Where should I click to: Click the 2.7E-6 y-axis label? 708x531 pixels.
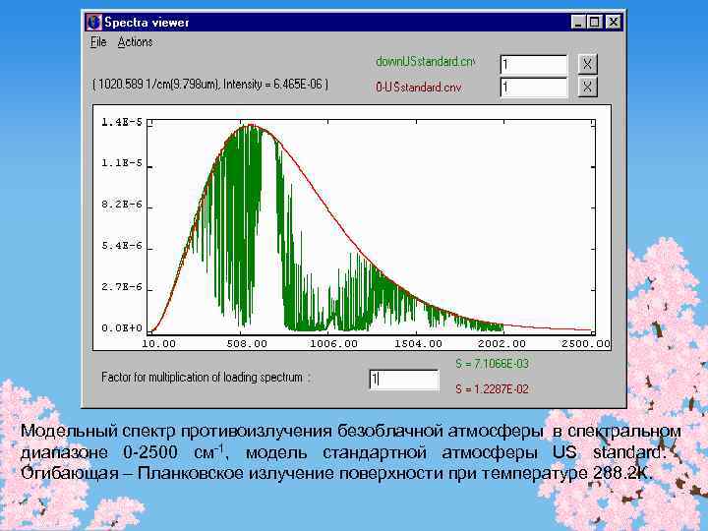(x=122, y=287)
